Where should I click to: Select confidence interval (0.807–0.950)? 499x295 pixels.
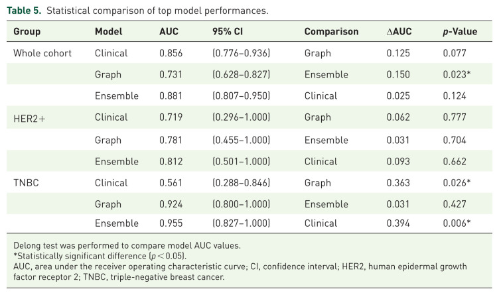click(x=242, y=95)
